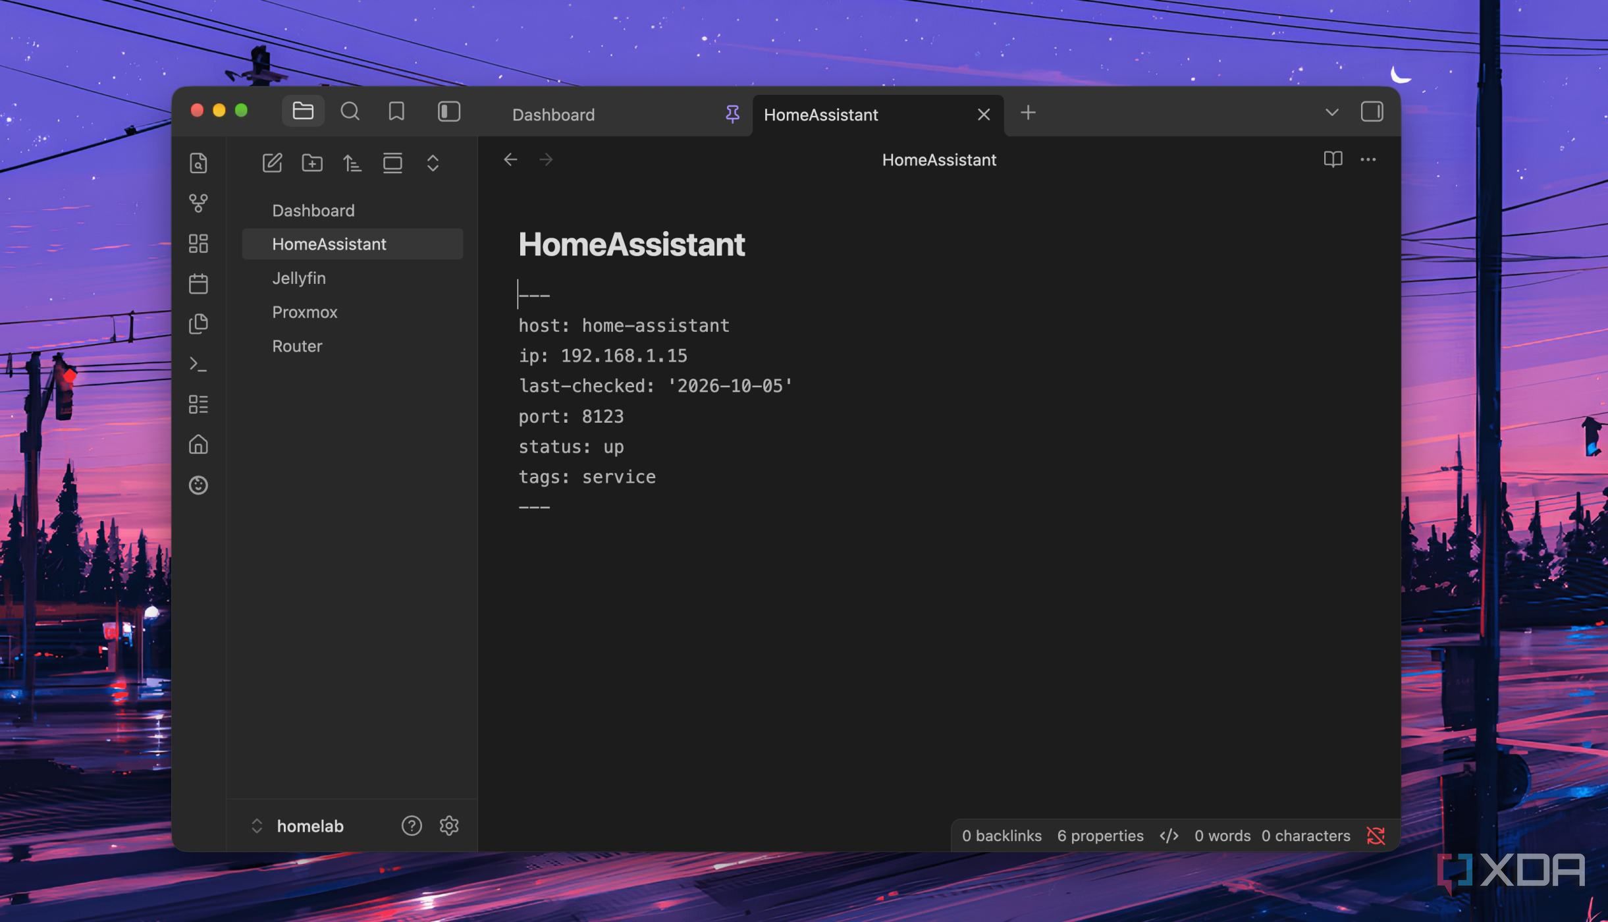The width and height of the screenshot is (1608, 922).
Task: Open the bookmarks icon
Action: [396, 111]
